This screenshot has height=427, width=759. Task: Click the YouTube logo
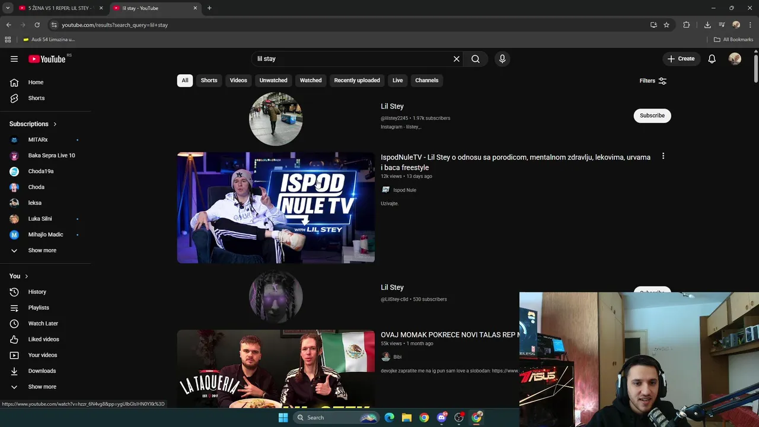click(x=47, y=59)
